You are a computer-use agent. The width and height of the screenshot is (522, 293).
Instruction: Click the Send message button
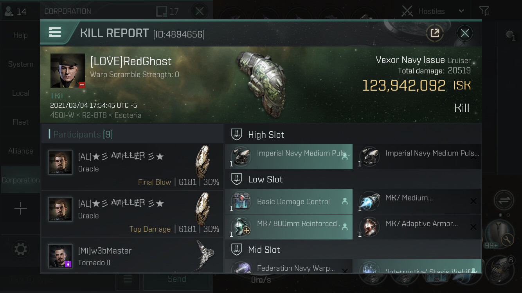click(x=177, y=279)
